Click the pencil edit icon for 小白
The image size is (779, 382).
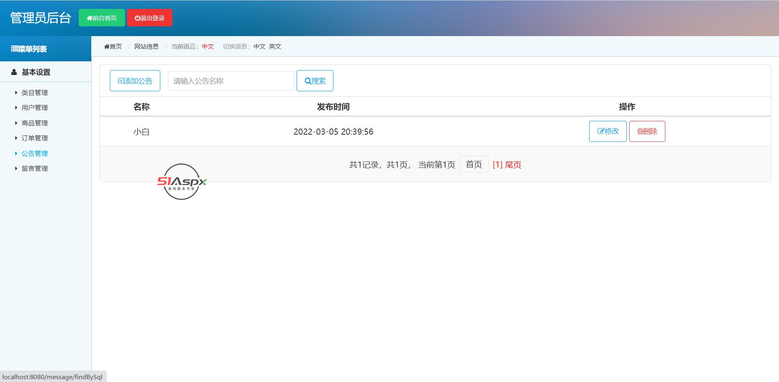(601, 131)
